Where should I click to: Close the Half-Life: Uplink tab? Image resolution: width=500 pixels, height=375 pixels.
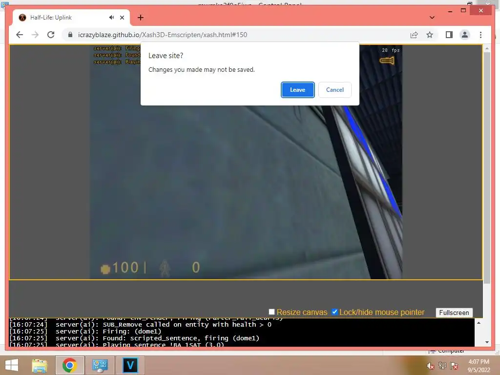(122, 18)
